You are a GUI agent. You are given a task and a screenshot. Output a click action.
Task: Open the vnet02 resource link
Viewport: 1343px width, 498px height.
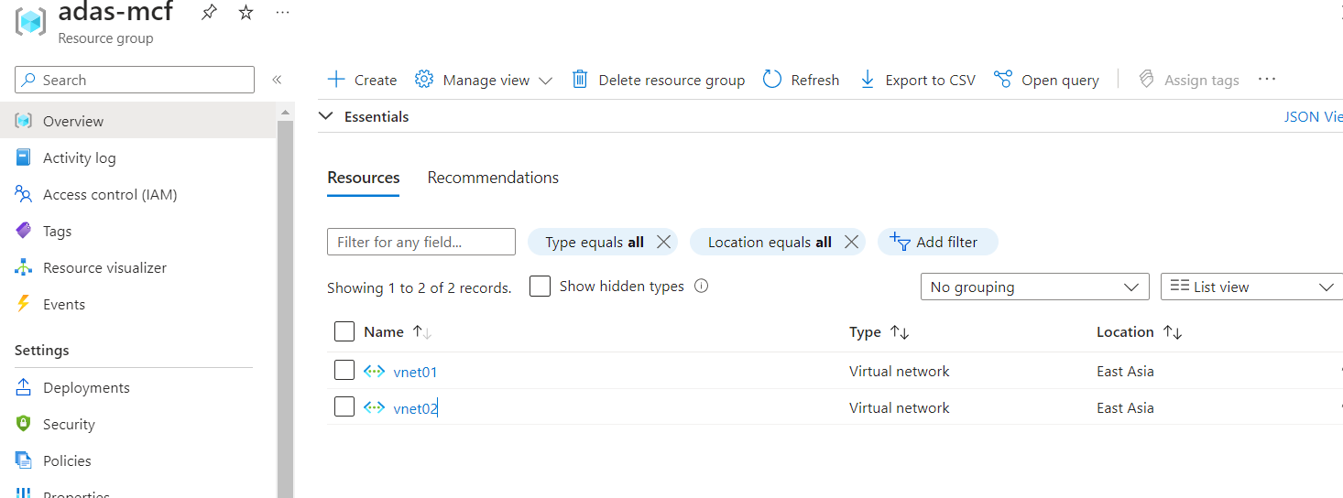click(x=415, y=408)
